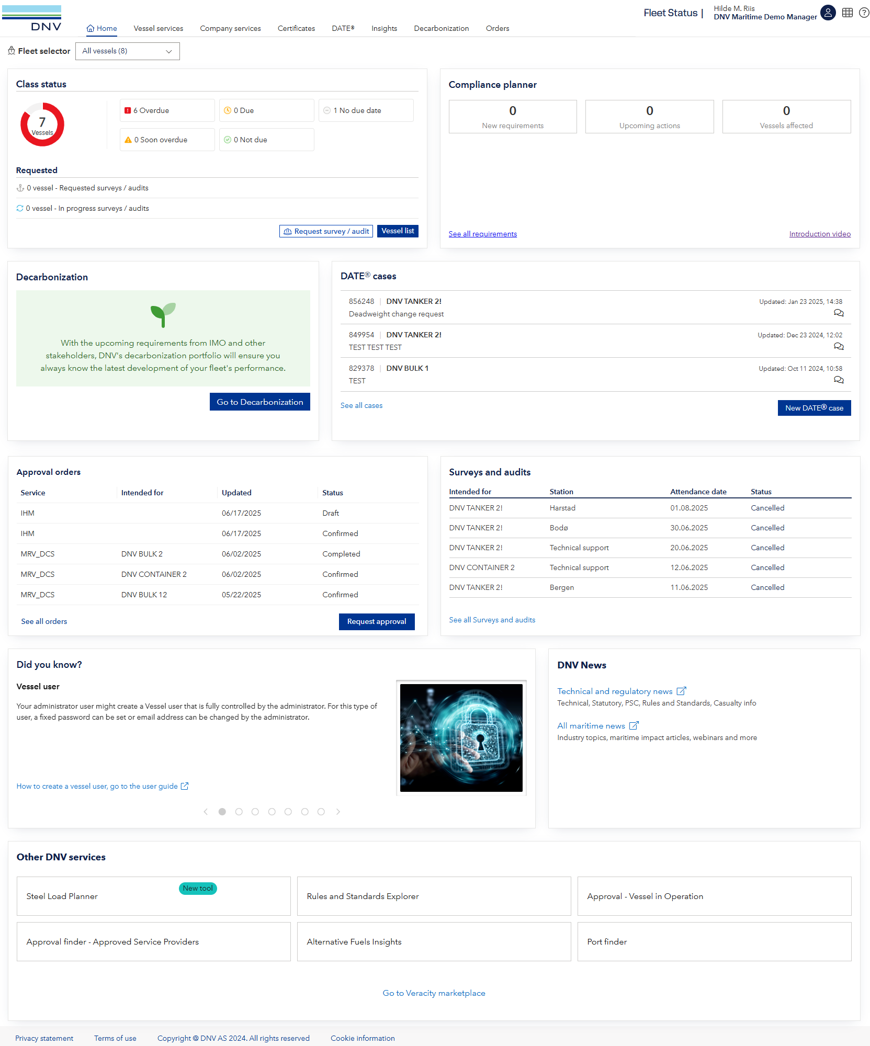The height and width of the screenshot is (1046, 870).
Task: Open the All vessels (8) fleet dropdown
Action: (128, 51)
